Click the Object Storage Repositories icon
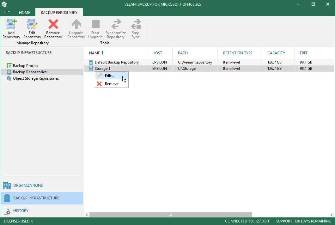The height and width of the screenshot is (225, 335). click(9, 78)
